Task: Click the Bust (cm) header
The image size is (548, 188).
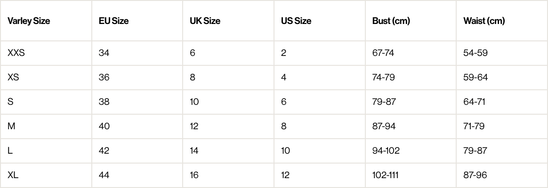Action: (x=391, y=21)
